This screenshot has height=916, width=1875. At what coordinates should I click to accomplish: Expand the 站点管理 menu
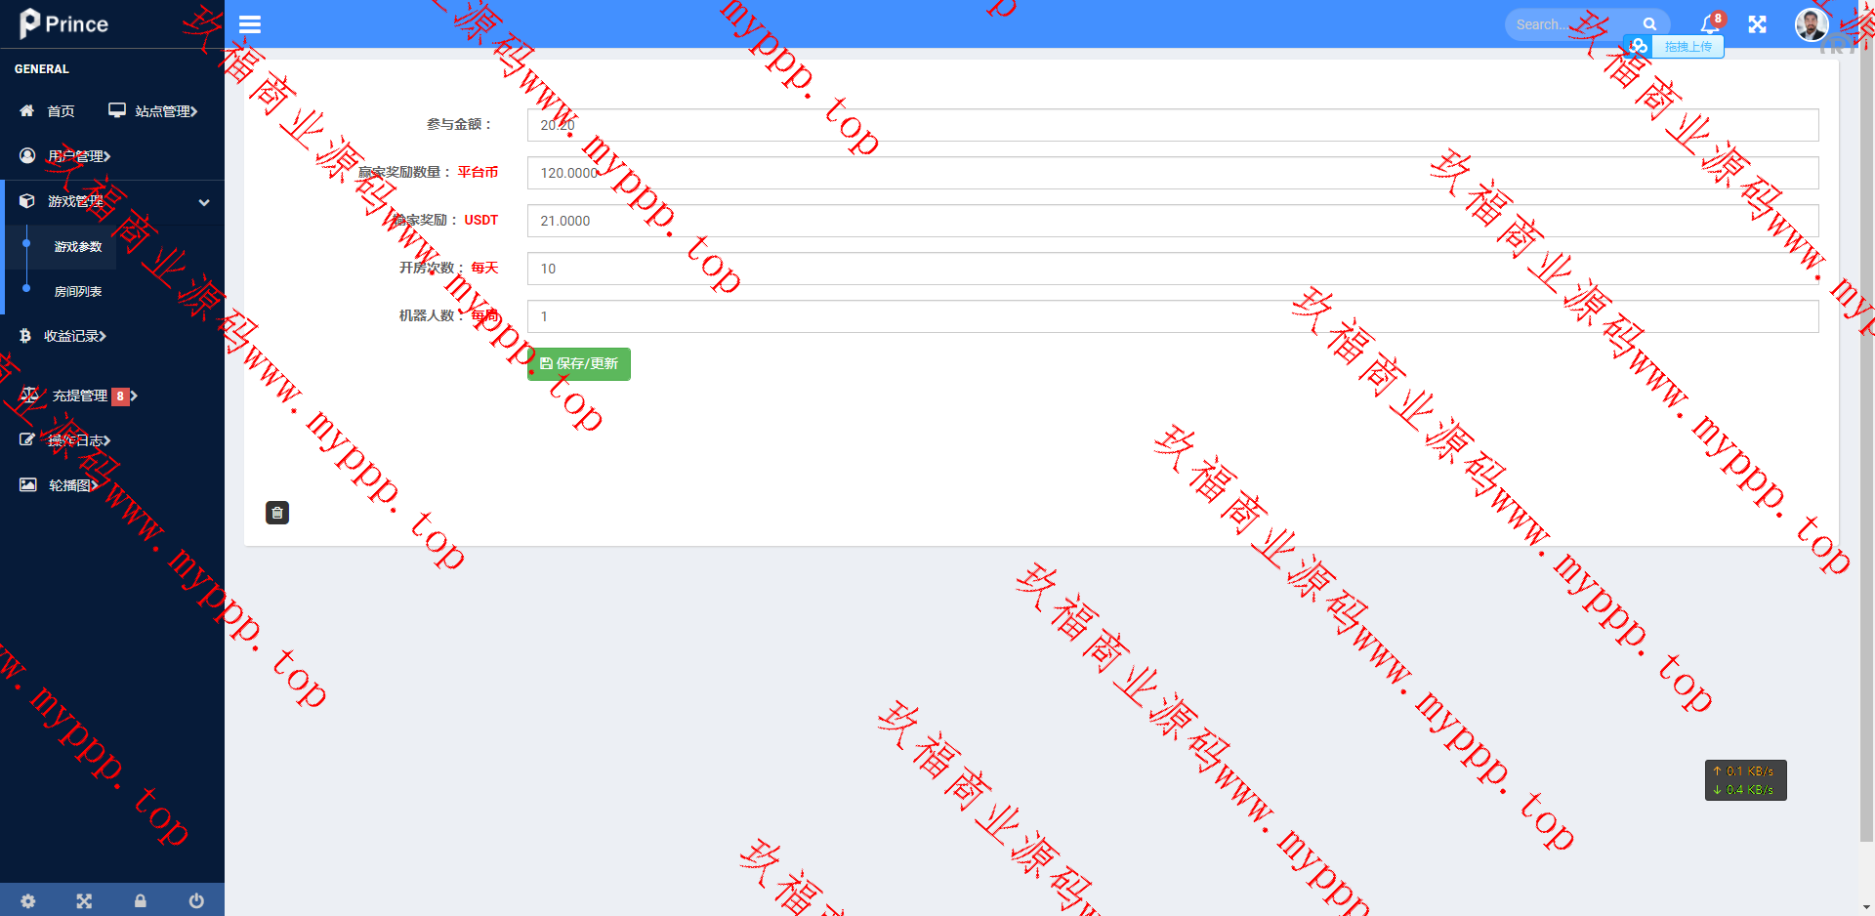tap(154, 111)
